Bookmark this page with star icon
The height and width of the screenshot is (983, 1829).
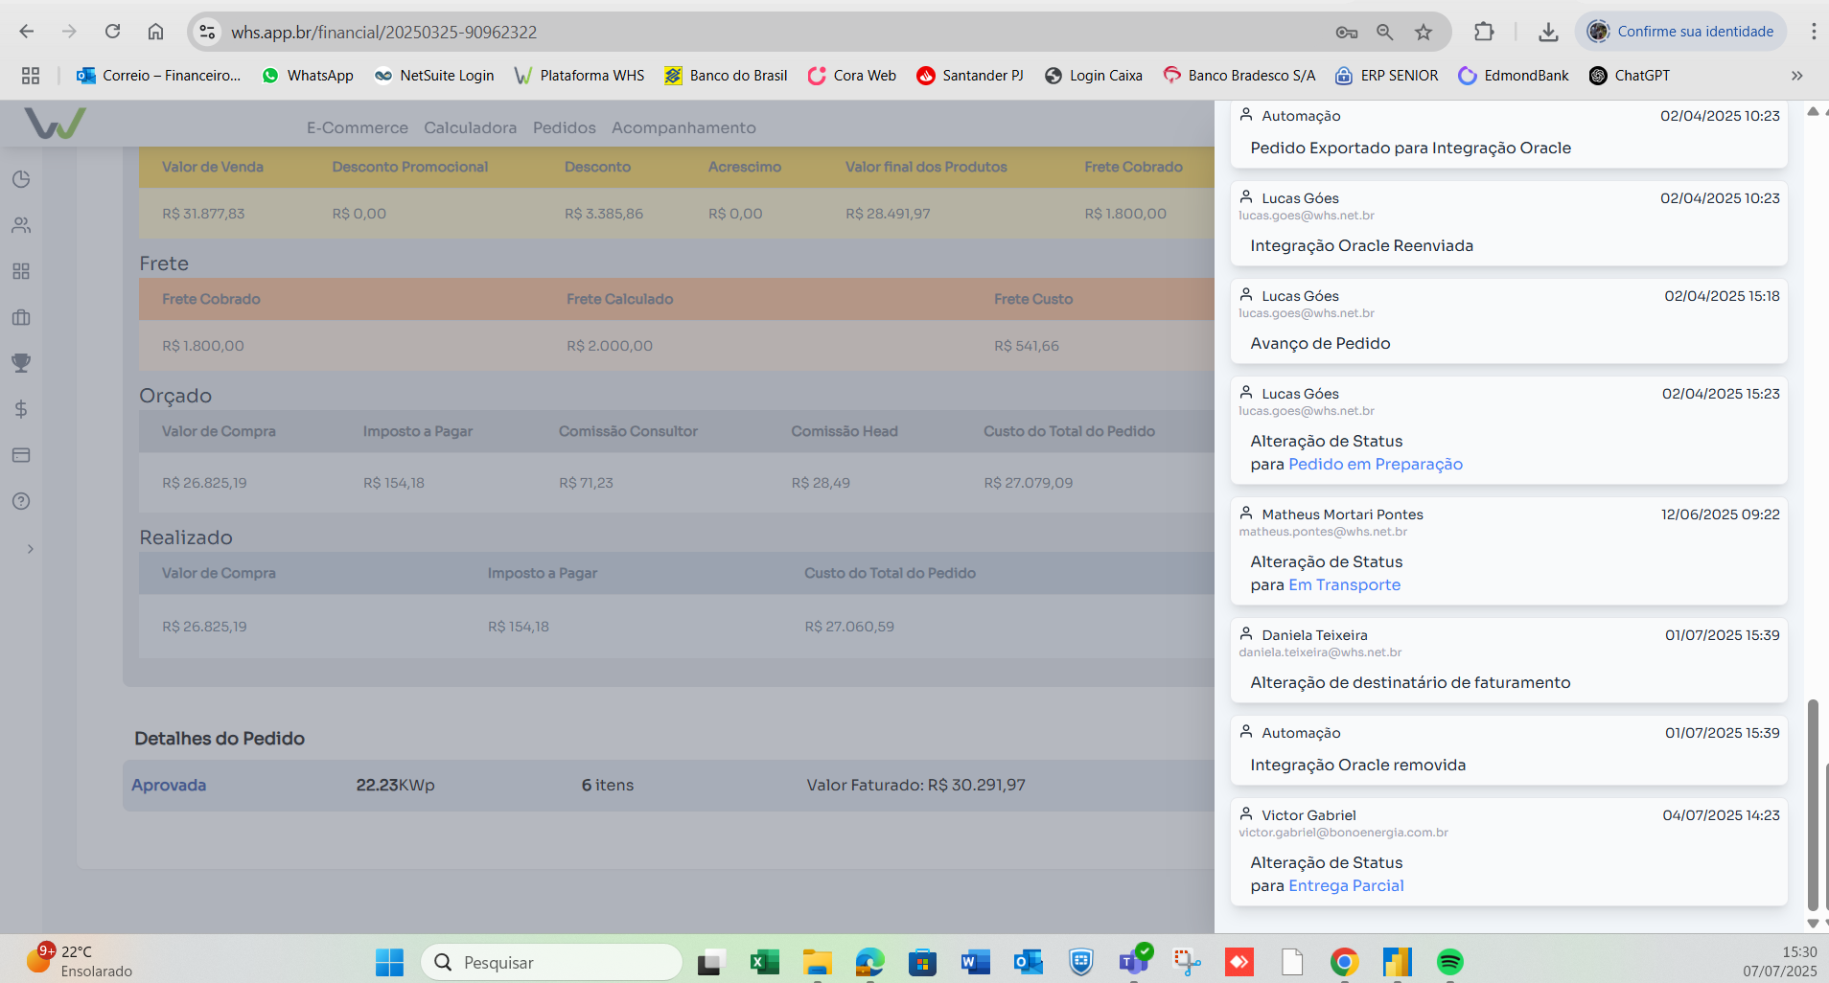point(1424,32)
